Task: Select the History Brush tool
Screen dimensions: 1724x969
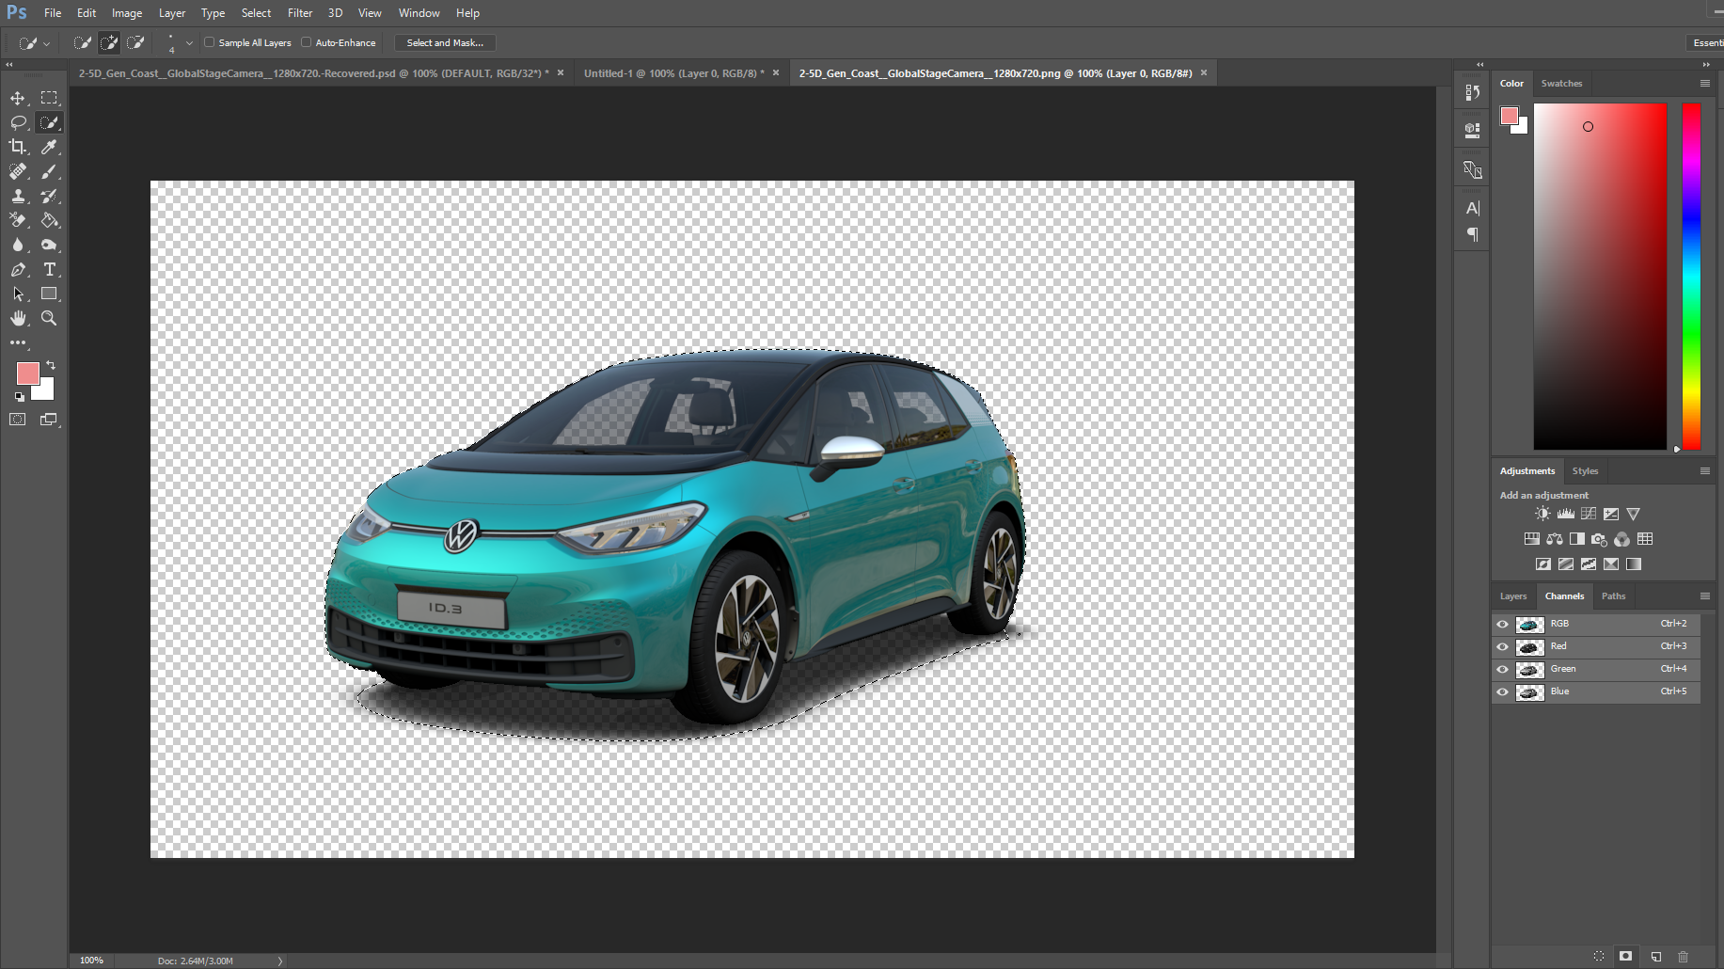Action: (x=49, y=196)
